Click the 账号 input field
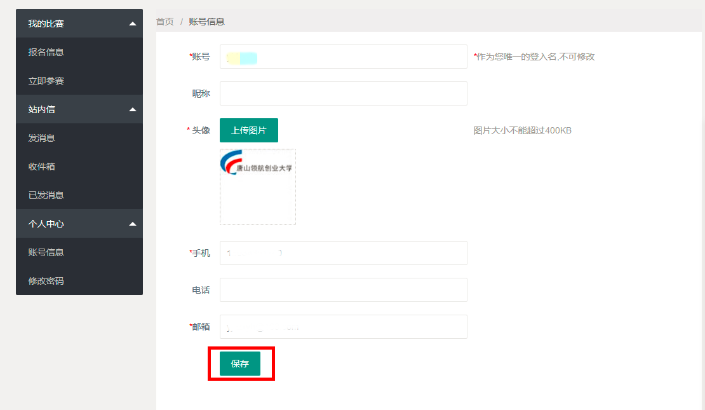Image resolution: width=705 pixels, height=410 pixels. pyautogui.click(x=343, y=57)
